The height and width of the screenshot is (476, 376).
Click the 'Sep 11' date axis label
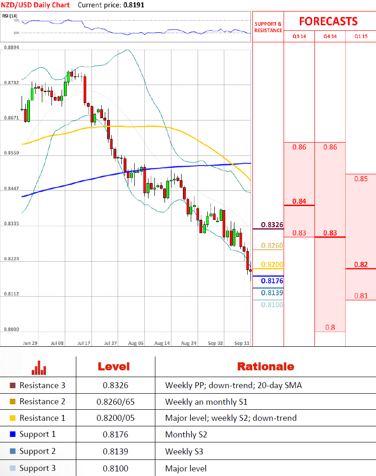click(242, 343)
